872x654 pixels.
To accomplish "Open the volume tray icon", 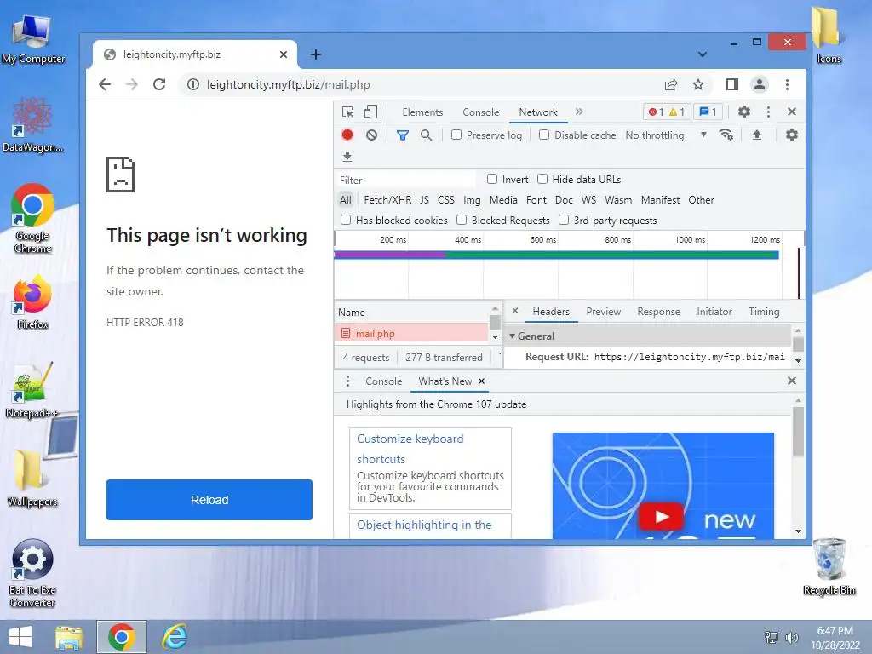I will pos(791,637).
